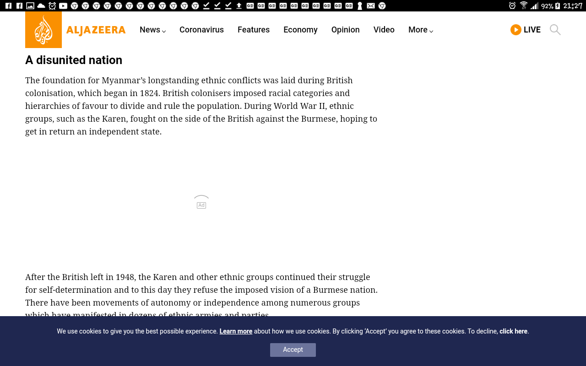Tap the upload arrow notification icon

239,6
